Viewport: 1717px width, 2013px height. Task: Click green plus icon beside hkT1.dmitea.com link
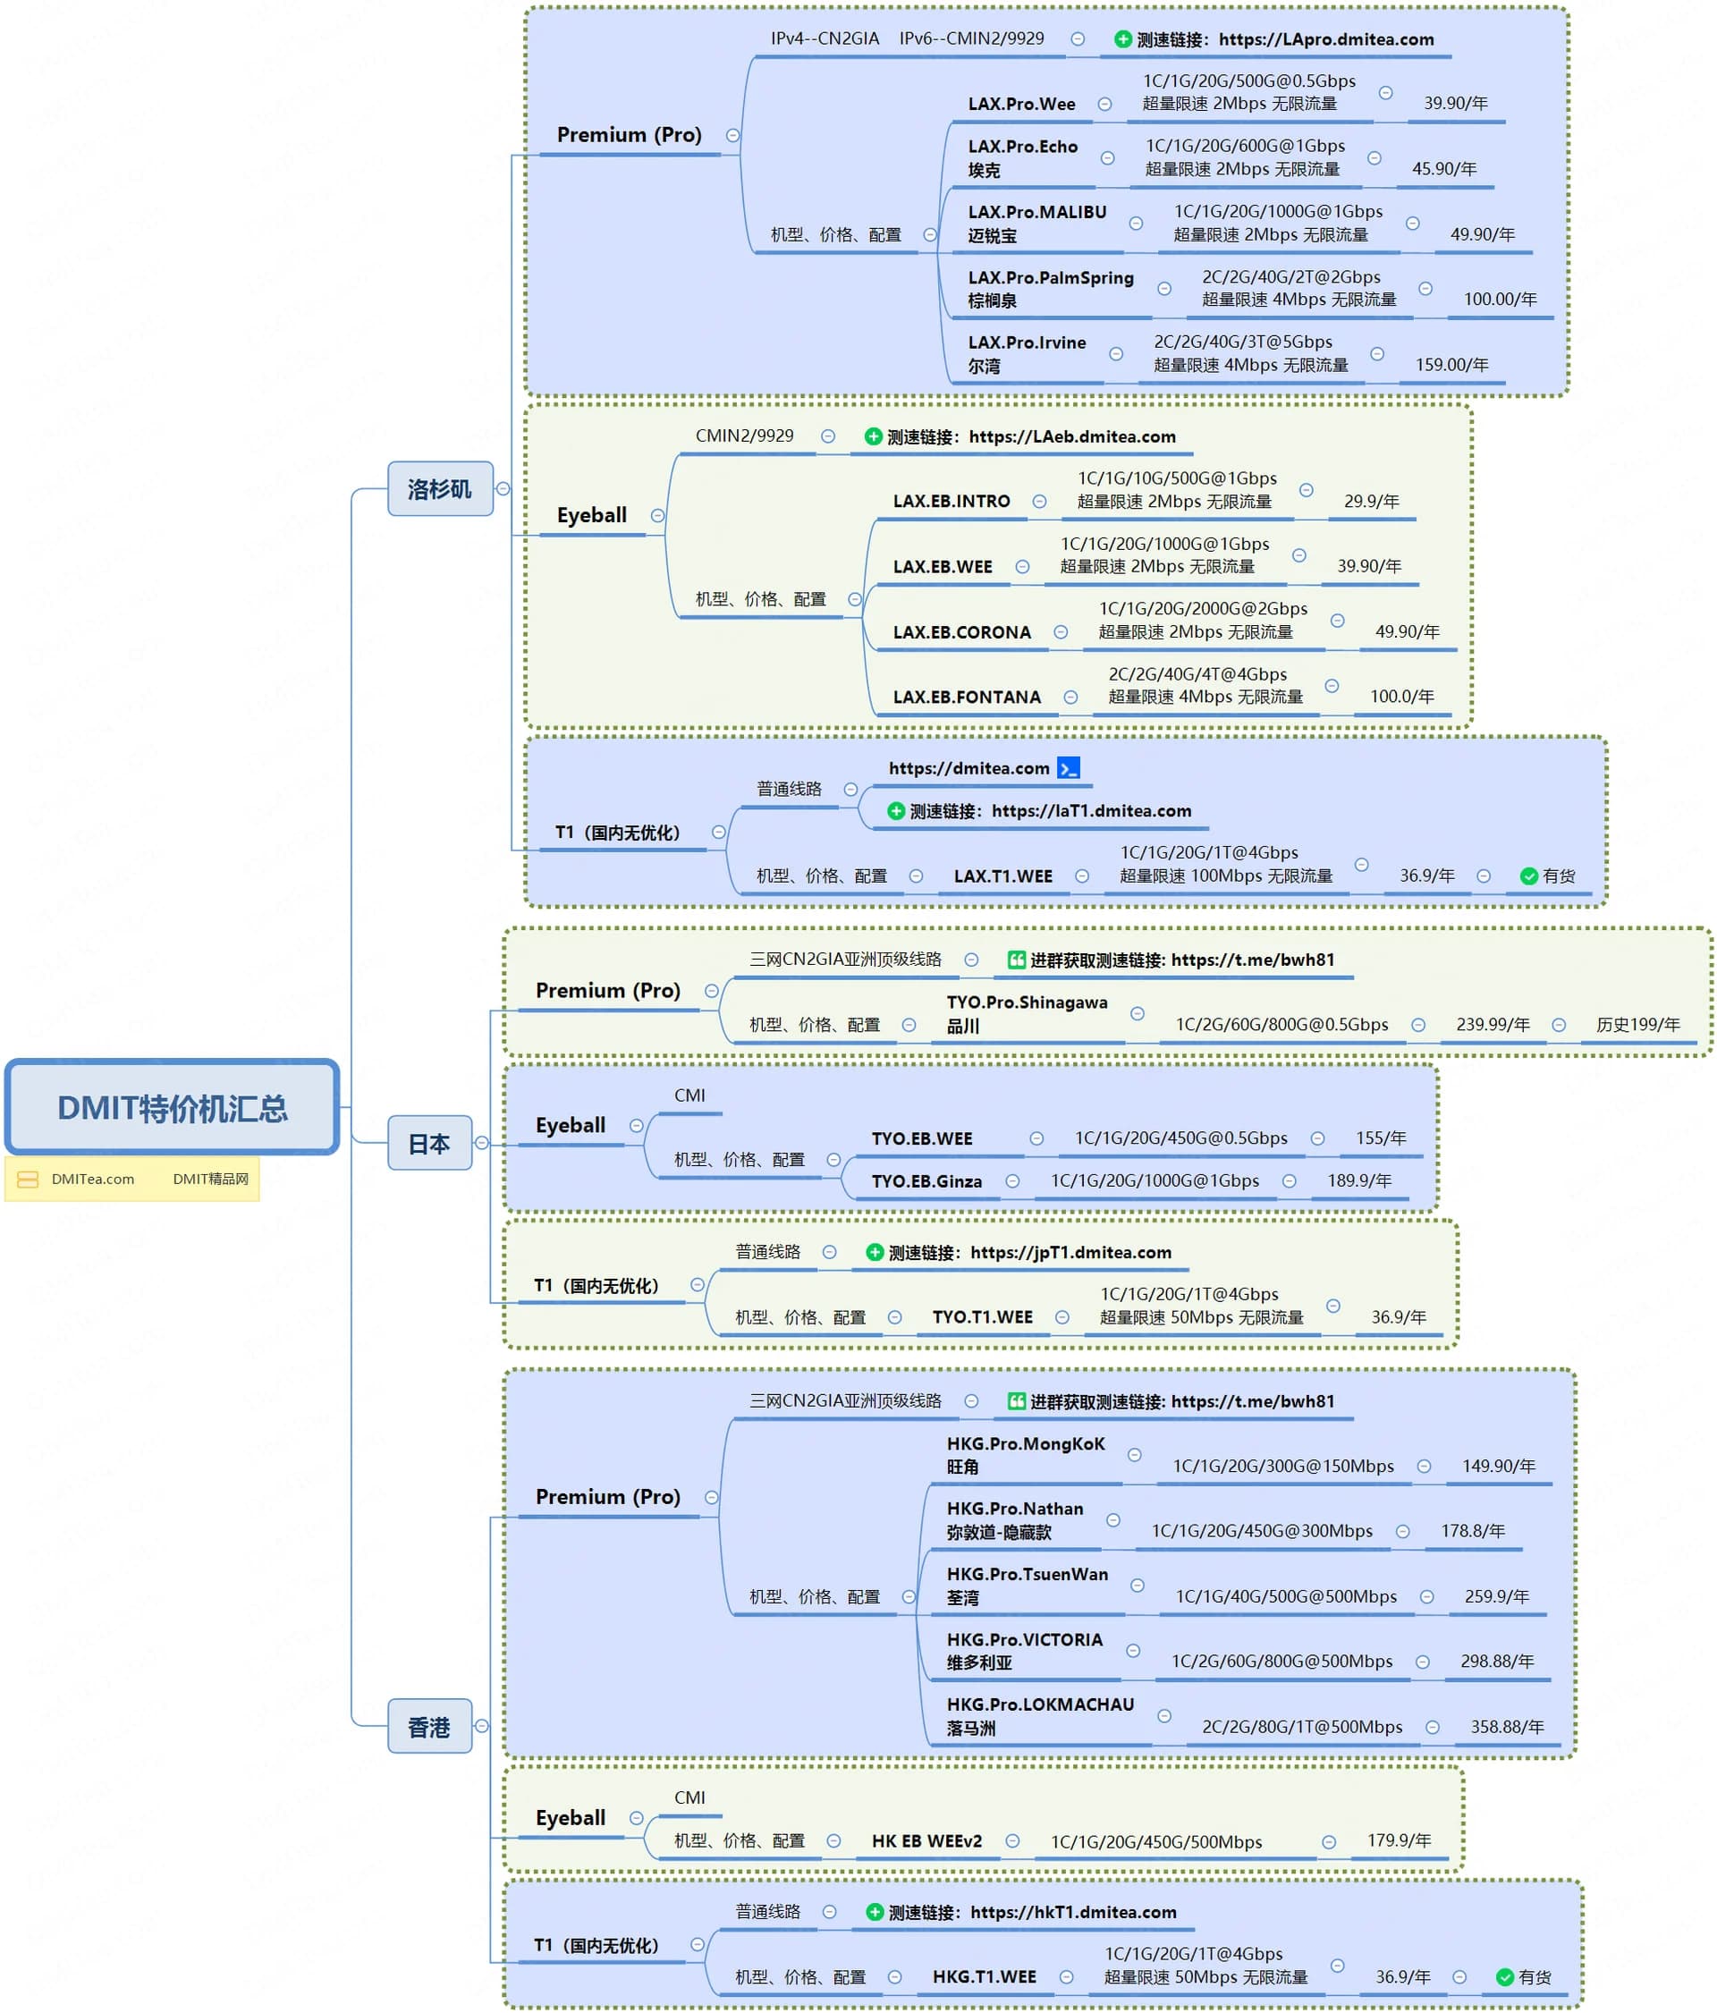tap(875, 1912)
